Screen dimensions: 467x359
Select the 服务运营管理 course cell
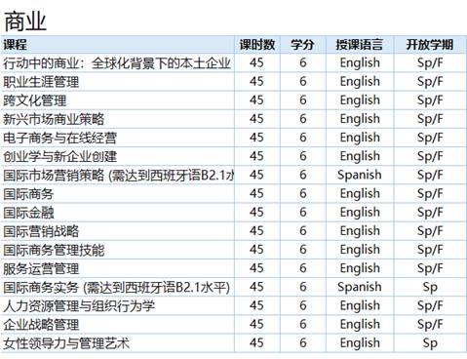(x=117, y=268)
